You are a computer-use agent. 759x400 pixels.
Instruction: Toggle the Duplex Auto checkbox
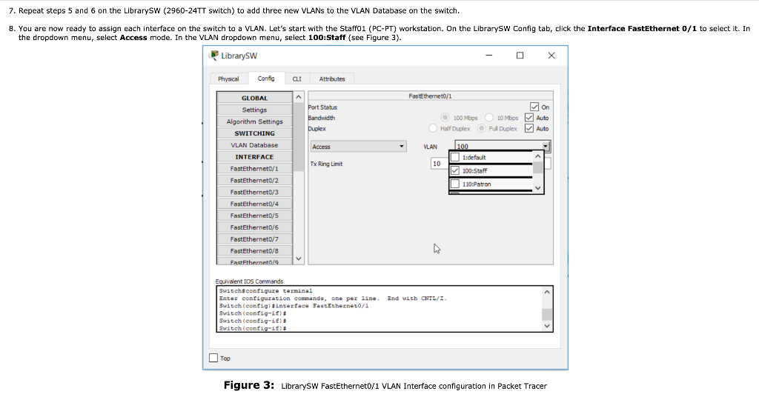coord(529,129)
